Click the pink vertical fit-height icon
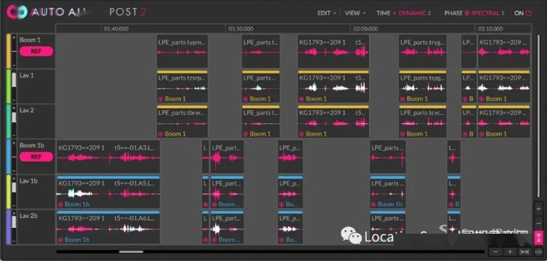This screenshot has width=547, height=261. coord(539,236)
